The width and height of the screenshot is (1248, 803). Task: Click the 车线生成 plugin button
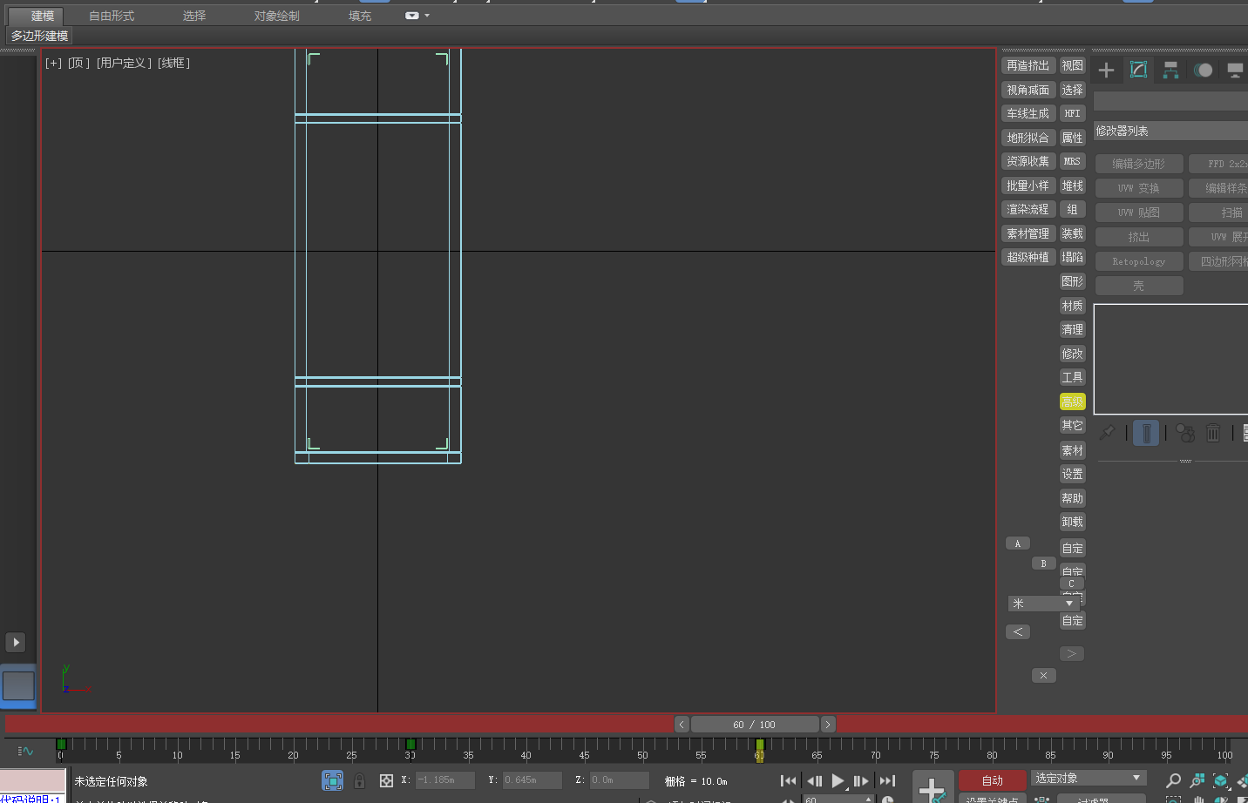click(1028, 114)
